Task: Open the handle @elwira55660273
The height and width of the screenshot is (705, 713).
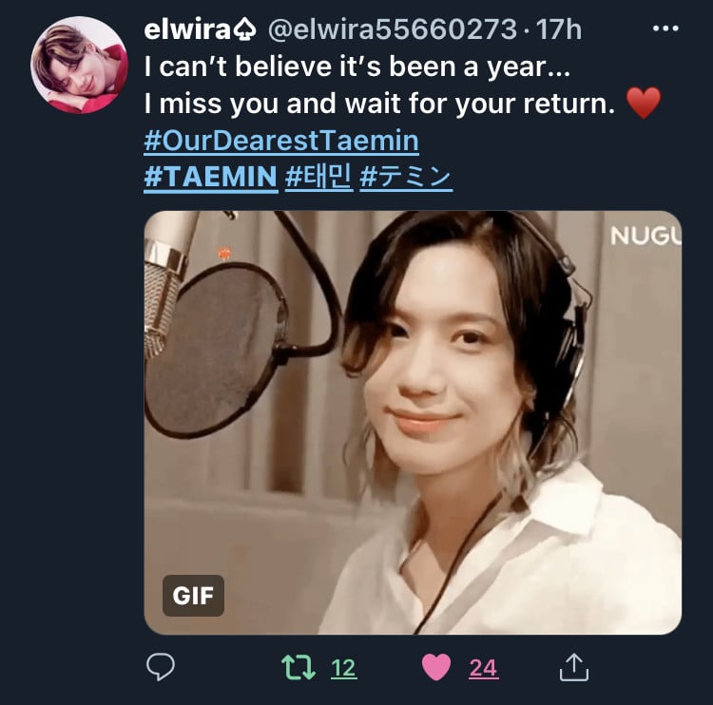Action: [x=393, y=30]
